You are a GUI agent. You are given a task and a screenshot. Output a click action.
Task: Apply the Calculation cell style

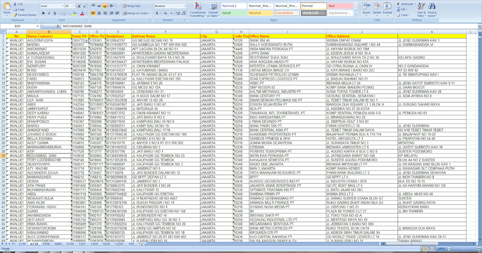pyautogui.click(x=286, y=13)
